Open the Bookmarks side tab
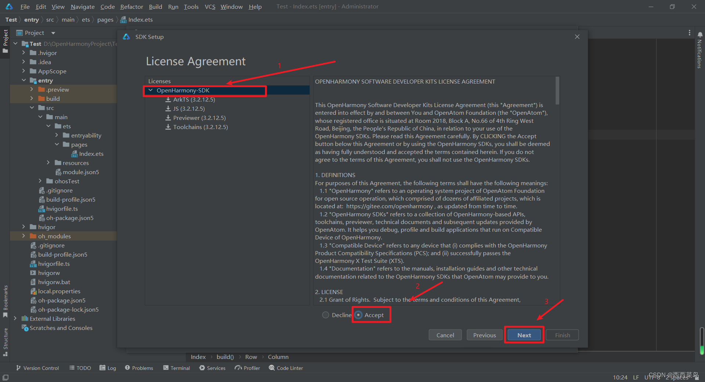The height and width of the screenshot is (382, 705). [5, 301]
